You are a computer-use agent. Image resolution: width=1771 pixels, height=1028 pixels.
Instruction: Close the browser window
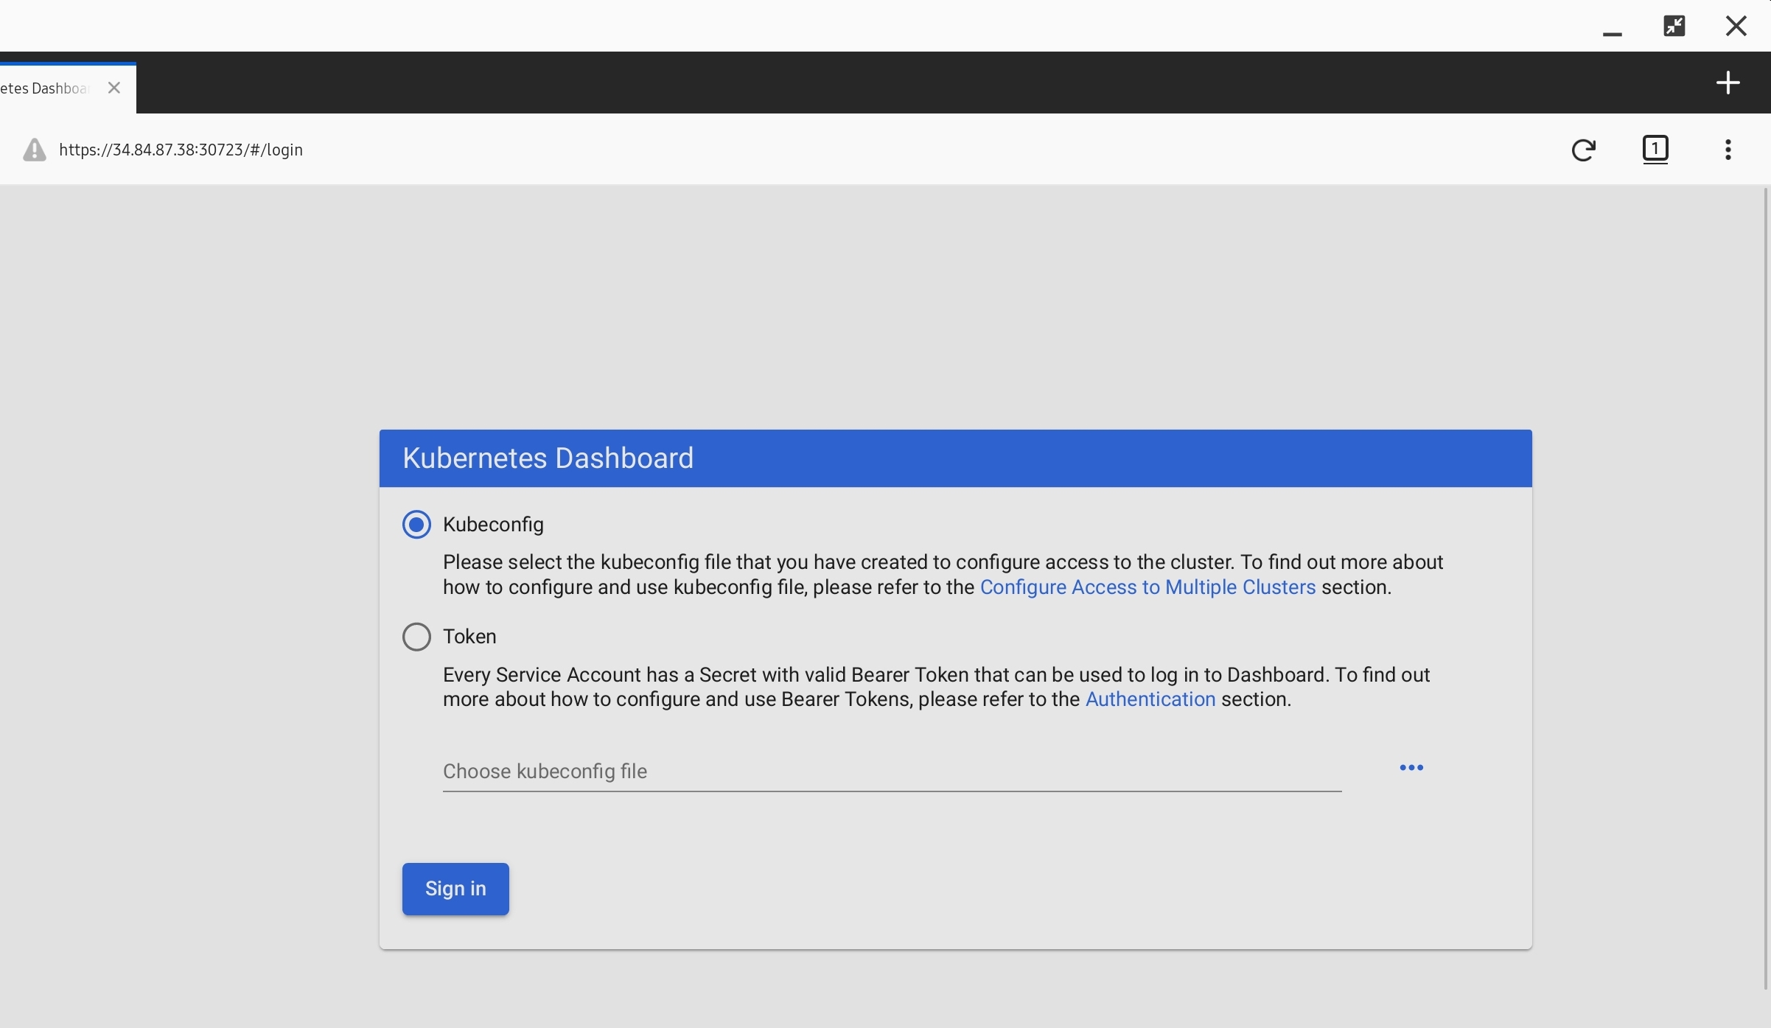(1736, 27)
